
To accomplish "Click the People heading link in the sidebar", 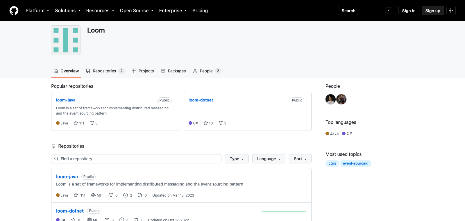I will coord(333,86).
